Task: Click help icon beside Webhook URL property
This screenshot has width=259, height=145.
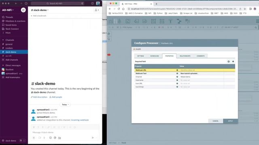Action: pos(177,70)
